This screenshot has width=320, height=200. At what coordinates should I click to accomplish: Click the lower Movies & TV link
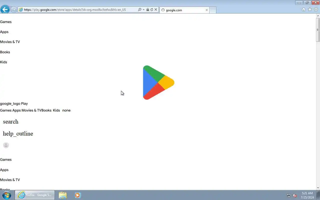coord(10,180)
